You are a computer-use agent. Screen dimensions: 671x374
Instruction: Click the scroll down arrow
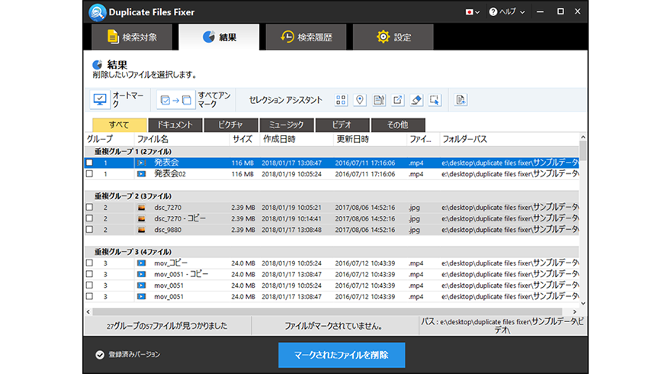coord(583,303)
